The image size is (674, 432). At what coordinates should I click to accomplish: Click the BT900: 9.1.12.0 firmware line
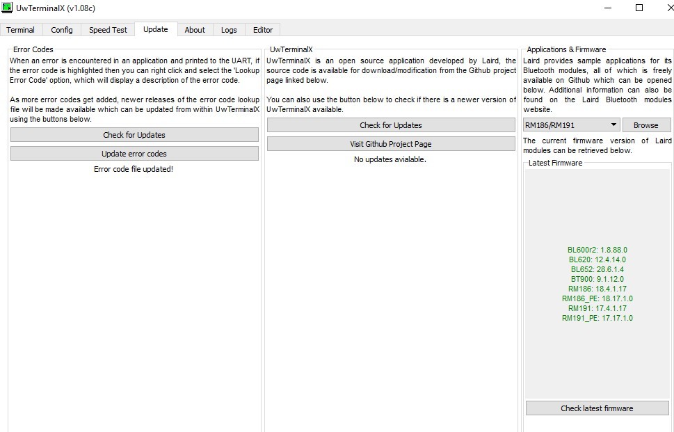pos(597,279)
